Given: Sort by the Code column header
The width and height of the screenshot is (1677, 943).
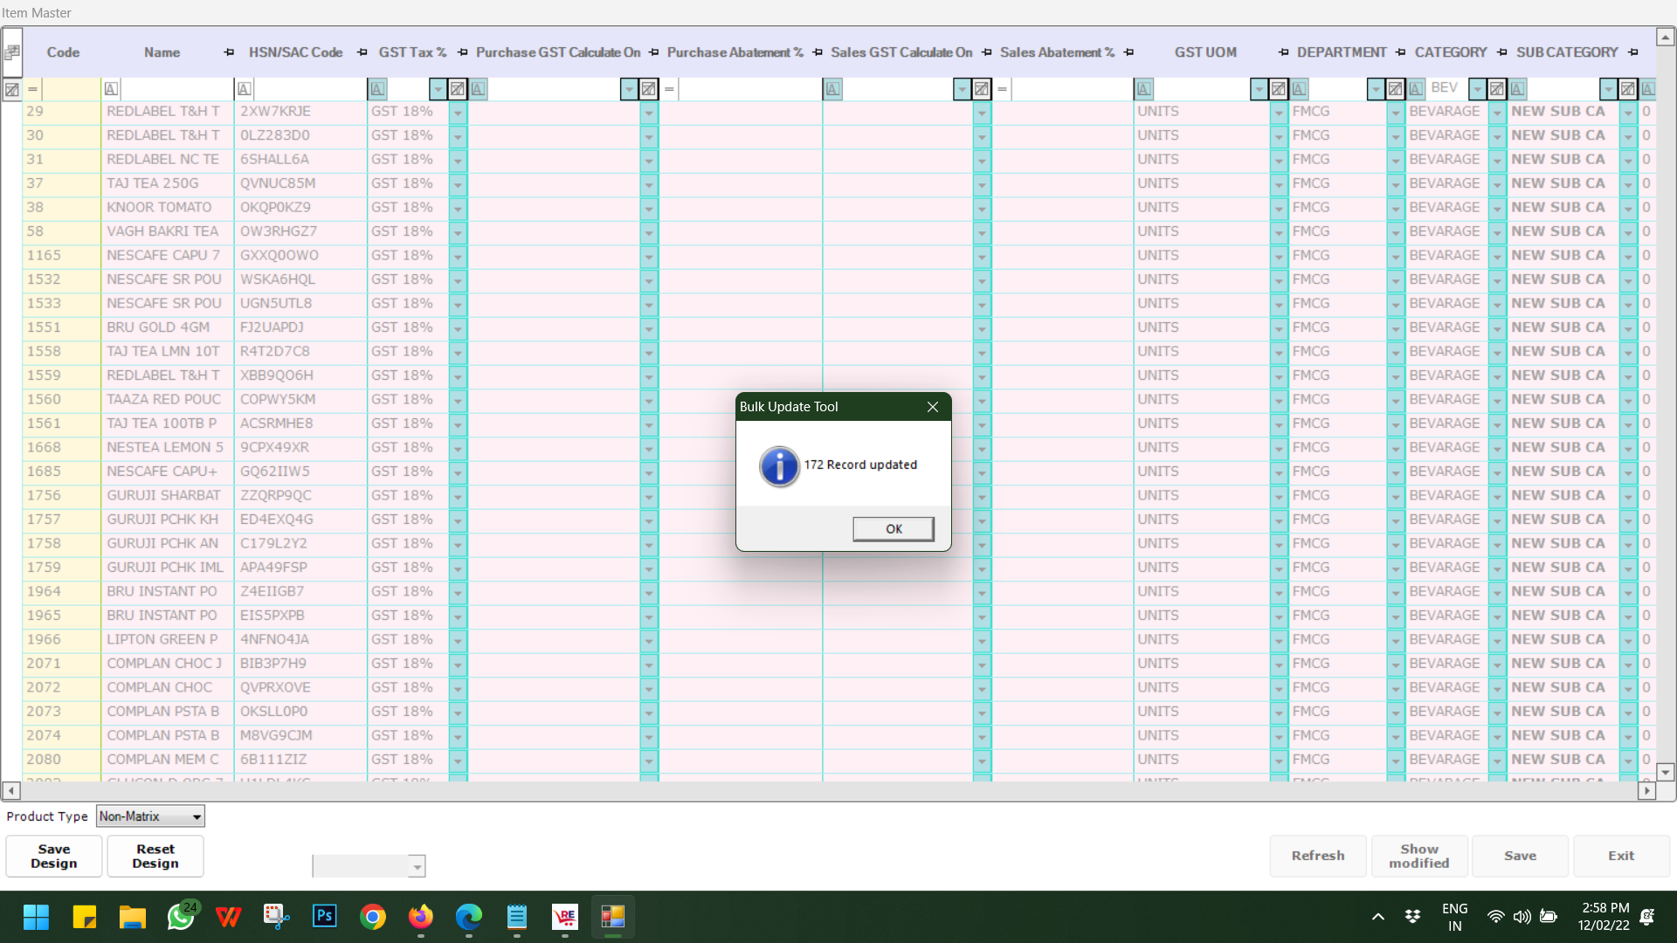Looking at the screenshot, I should click(63, 52).
